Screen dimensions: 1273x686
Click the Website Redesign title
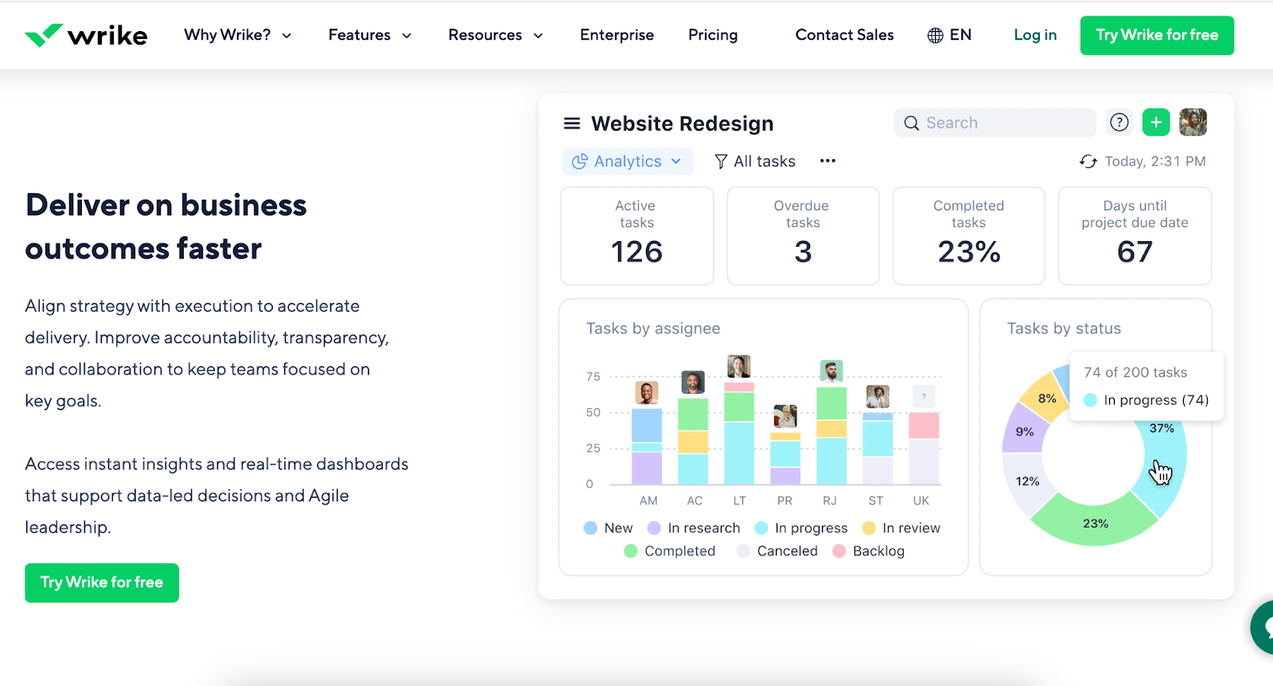click(683, 123)
